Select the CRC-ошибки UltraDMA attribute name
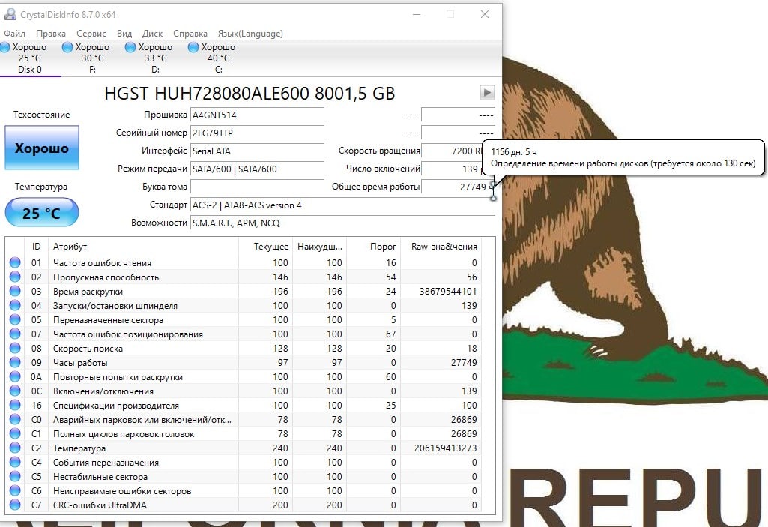Screen dimensions: 768x527 click(100, 505)
